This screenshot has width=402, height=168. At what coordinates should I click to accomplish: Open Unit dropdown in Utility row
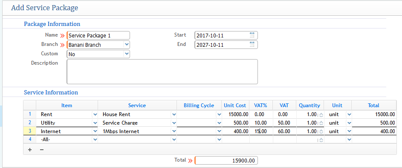point(349,123)
